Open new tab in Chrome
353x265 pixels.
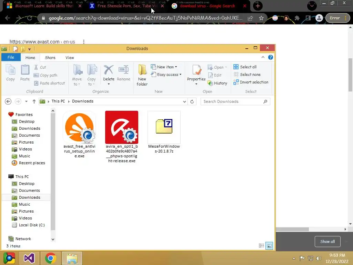pyautogui.click(x=258, y=6)
